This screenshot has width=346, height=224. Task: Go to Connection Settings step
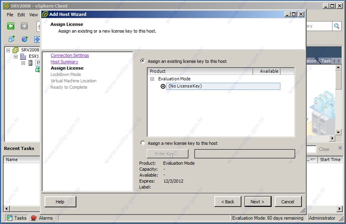coord(70,55)
